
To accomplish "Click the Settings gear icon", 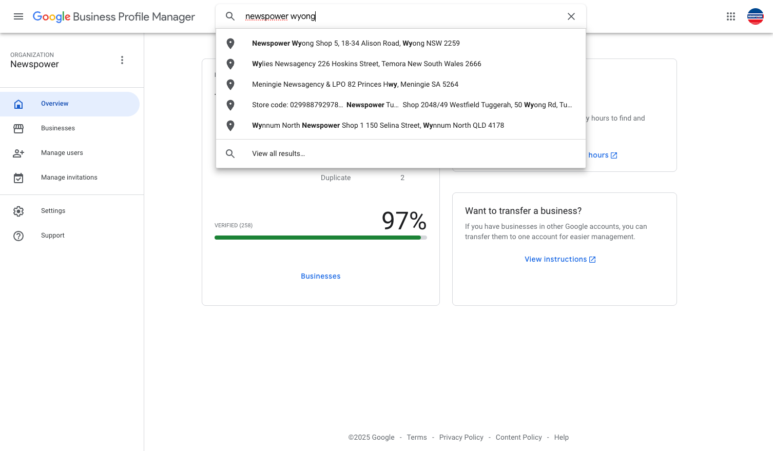I will pyautogui.click(x=18, y=211).
